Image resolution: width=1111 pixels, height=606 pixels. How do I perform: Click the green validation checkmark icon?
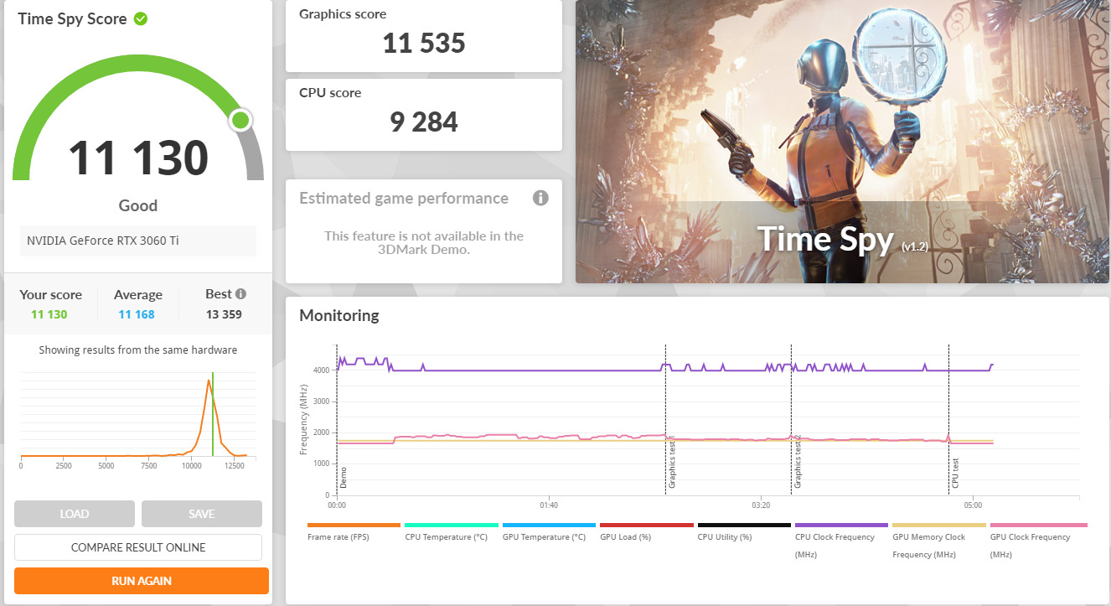[141, 18]
